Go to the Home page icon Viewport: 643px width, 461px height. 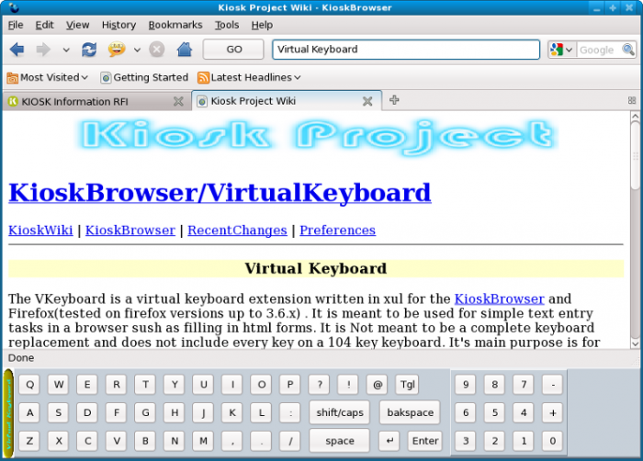pos(185,50)
